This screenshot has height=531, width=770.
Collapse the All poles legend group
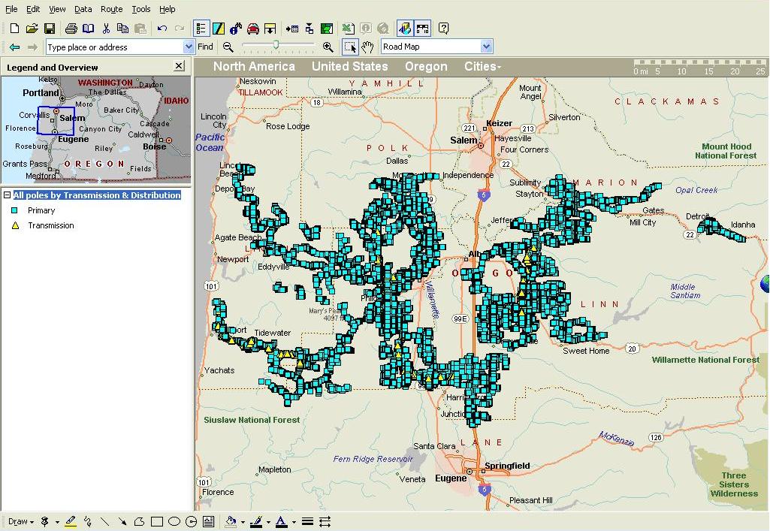[x=7, y=195]
